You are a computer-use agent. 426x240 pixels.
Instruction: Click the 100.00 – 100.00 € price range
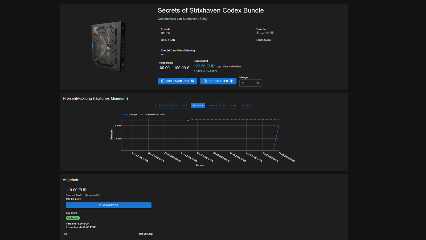click(x=173, y=68)
